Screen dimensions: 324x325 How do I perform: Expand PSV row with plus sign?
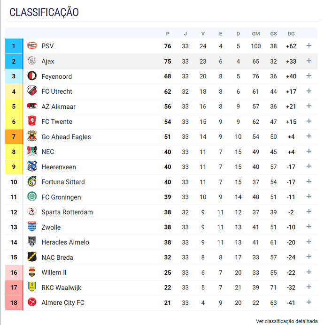[309, 45]
